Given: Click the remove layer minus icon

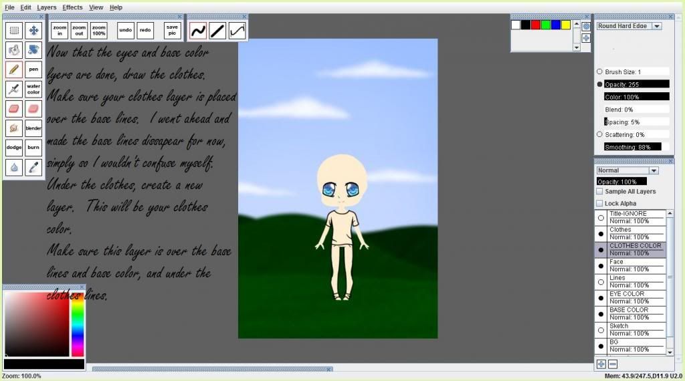Looking at the screenshot, I should click(612, 364).
